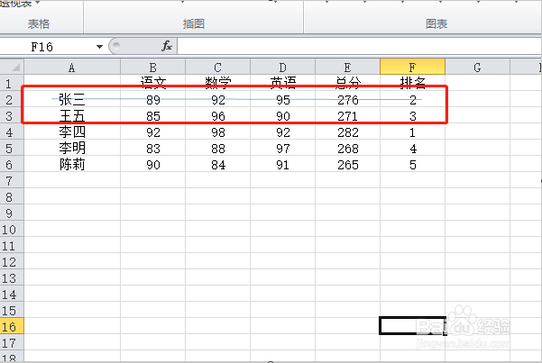Viewport: 542px width, 363px height.
Task: Click the 总分 header cell
Action: [x=347, y=83]
